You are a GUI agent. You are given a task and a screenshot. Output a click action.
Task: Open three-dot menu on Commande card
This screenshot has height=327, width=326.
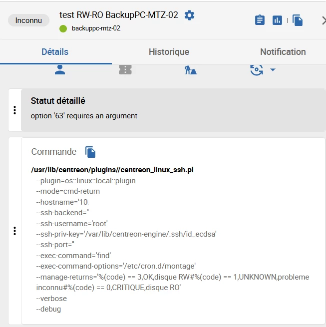(x=14, y=231)
